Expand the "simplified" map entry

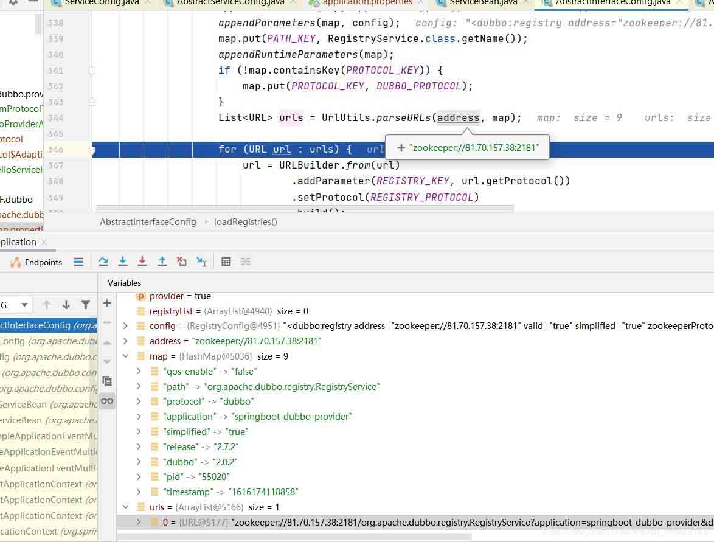pyautogui.click(x=139, y=432)
